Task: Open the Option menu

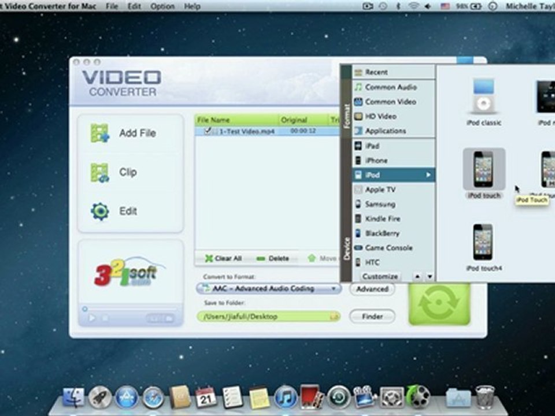Action: tap(162, 6)
